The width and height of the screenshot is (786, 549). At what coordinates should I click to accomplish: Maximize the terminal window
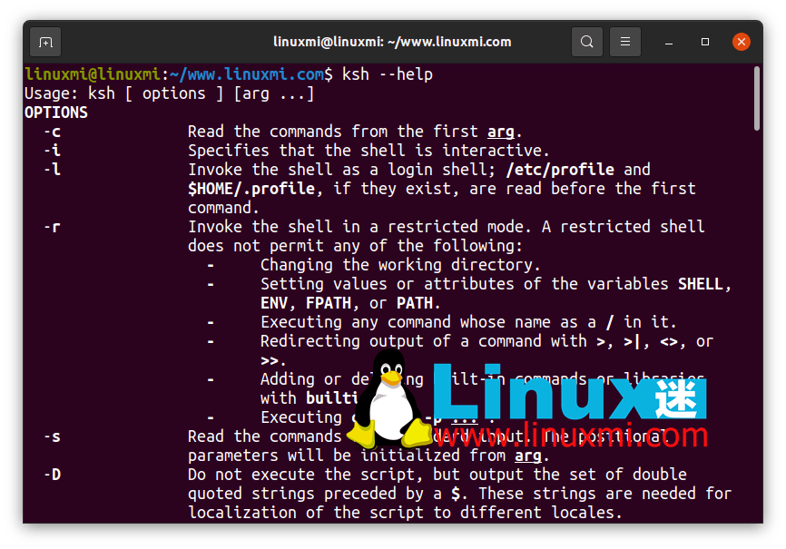click(705, 42)
